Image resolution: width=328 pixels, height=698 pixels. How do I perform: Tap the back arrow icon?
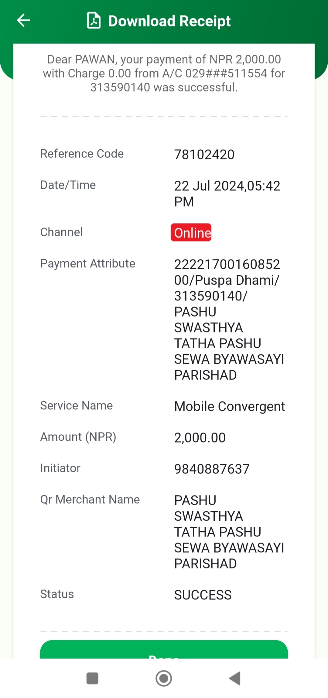23,20
